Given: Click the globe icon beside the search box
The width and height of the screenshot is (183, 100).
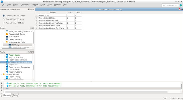Looking at the screenshot, I should [x=181, y=5].
